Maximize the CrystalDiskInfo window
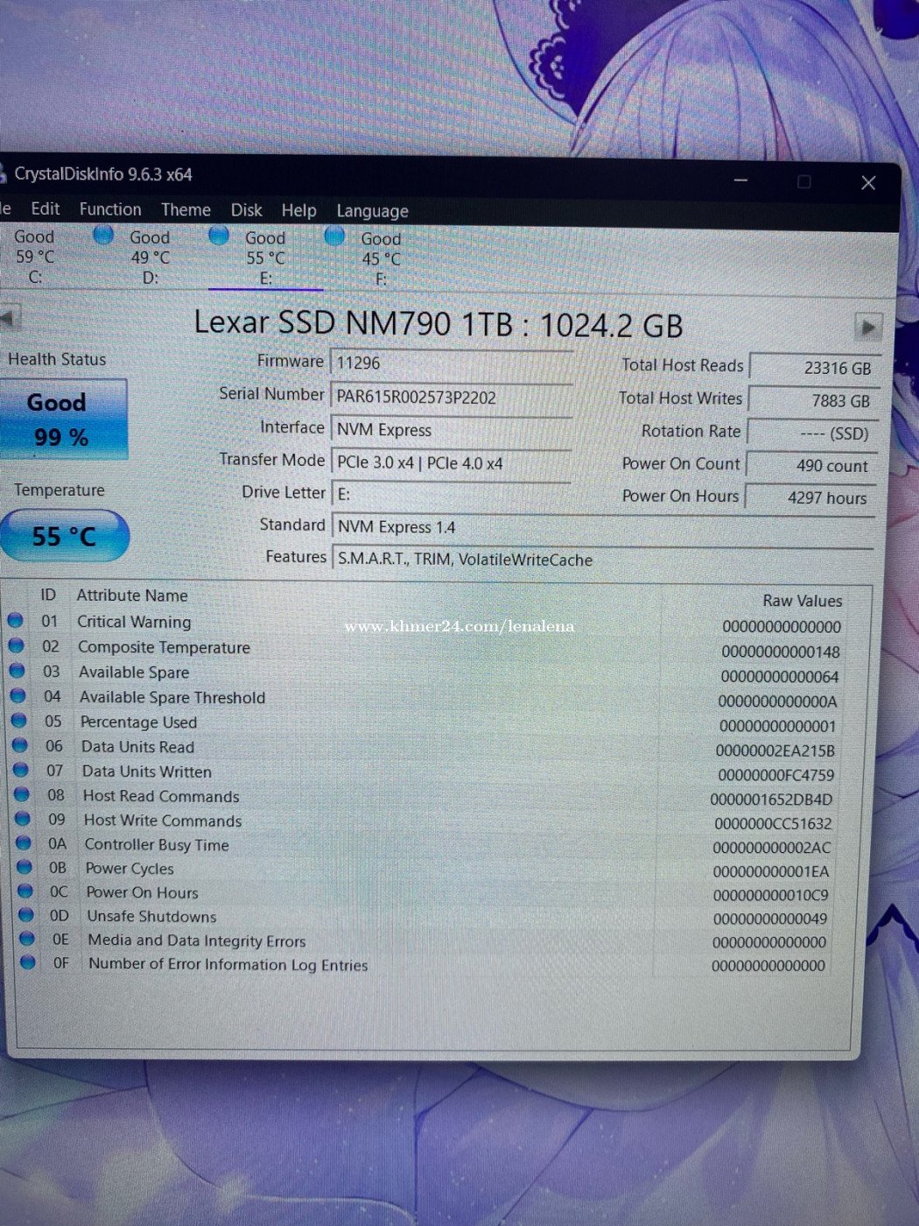The width and height of the screenshot is (919, 1226). click(803, 181)
